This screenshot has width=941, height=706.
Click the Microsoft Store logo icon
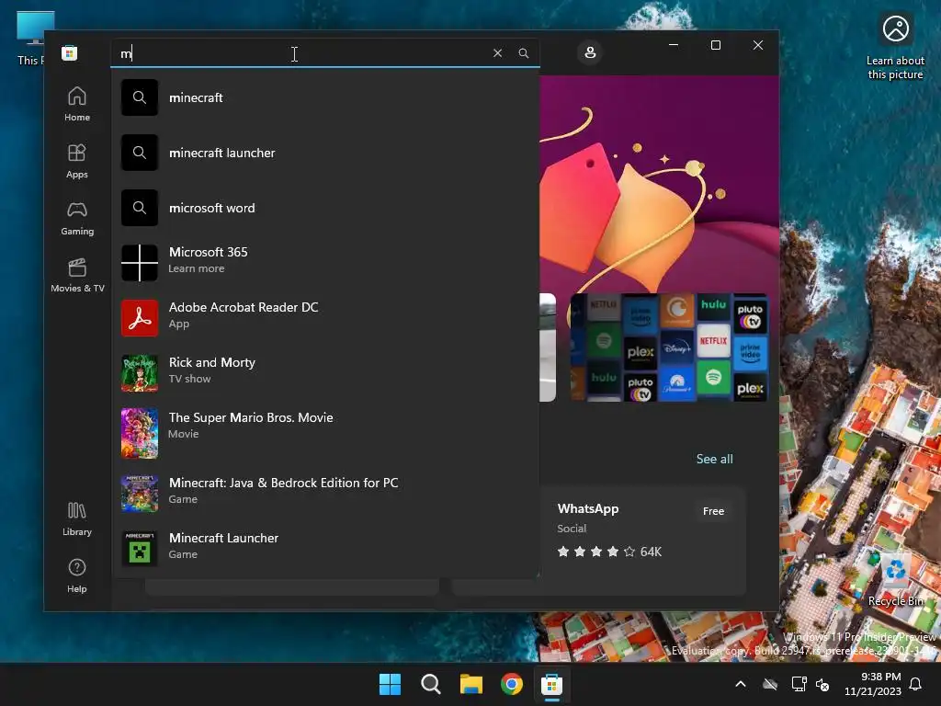click(x=70, y=52)
